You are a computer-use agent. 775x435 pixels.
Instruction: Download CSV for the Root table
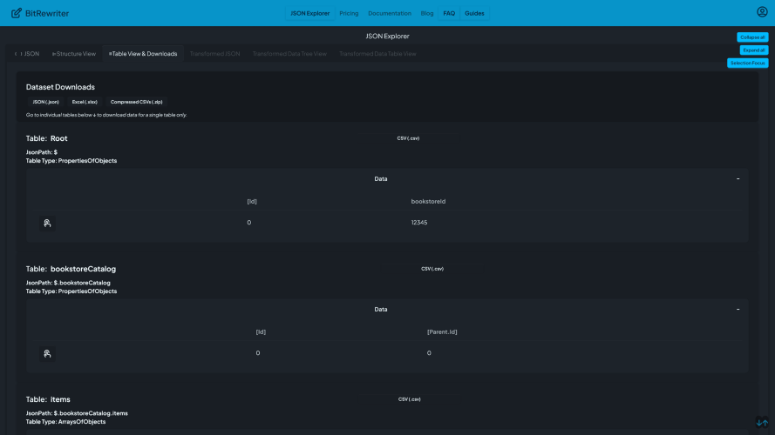pos(408,138)
